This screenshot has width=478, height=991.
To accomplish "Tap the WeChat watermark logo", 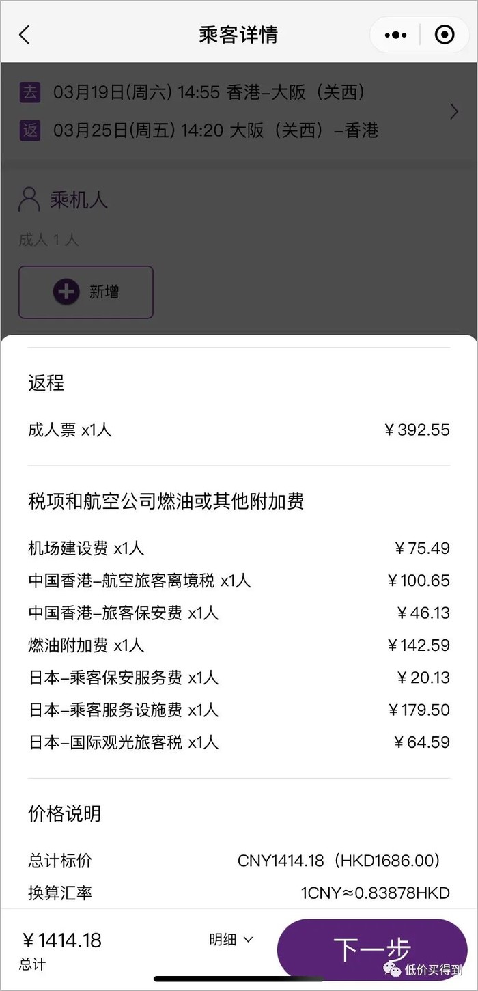I will coord(393,968).
